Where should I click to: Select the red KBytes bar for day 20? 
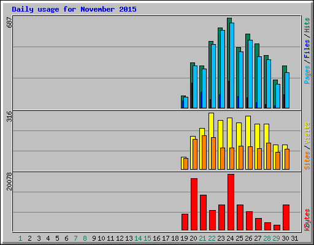(x=194, y=204)
